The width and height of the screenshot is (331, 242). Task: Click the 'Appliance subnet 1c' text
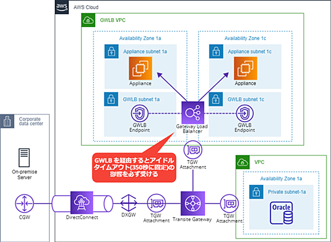point(250,51)
